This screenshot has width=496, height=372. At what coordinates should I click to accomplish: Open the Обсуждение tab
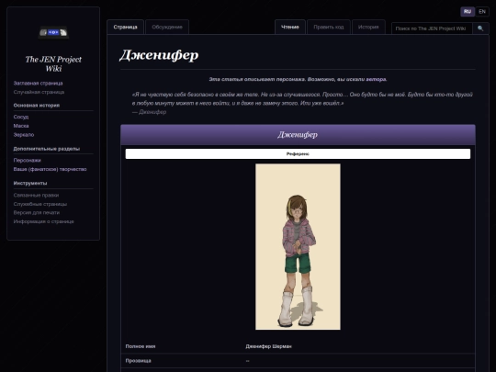pyautogui.click(x=167, y=28)
